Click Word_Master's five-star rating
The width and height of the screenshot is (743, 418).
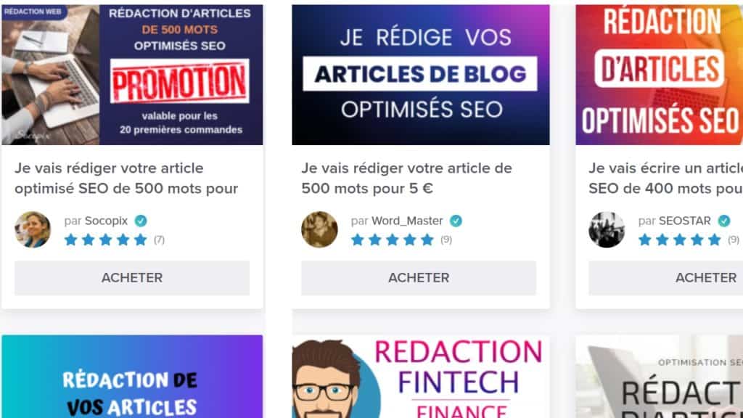[x=393, y=239]
